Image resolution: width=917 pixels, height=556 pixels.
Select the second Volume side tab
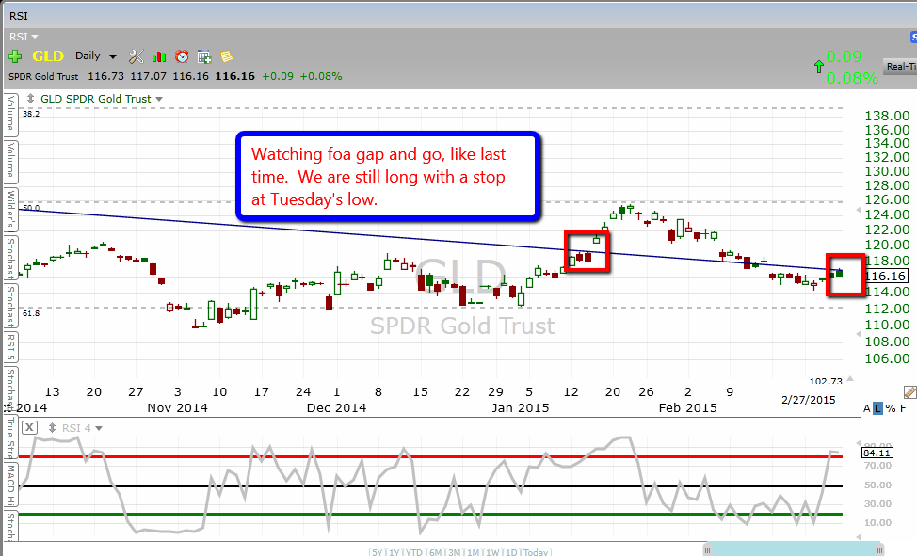tap(10, 161)
